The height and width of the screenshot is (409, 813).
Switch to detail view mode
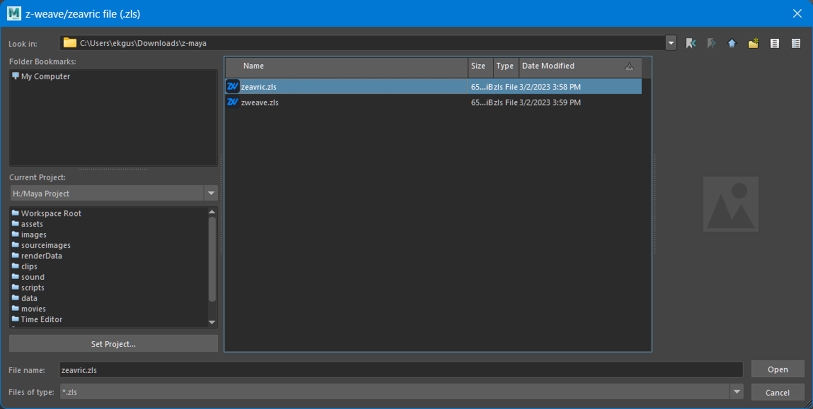[796, 43]
